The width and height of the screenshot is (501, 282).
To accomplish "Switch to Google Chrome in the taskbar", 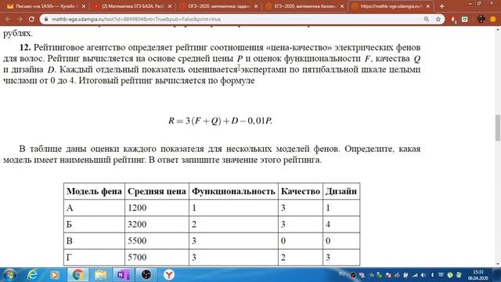I will [77, 275].
